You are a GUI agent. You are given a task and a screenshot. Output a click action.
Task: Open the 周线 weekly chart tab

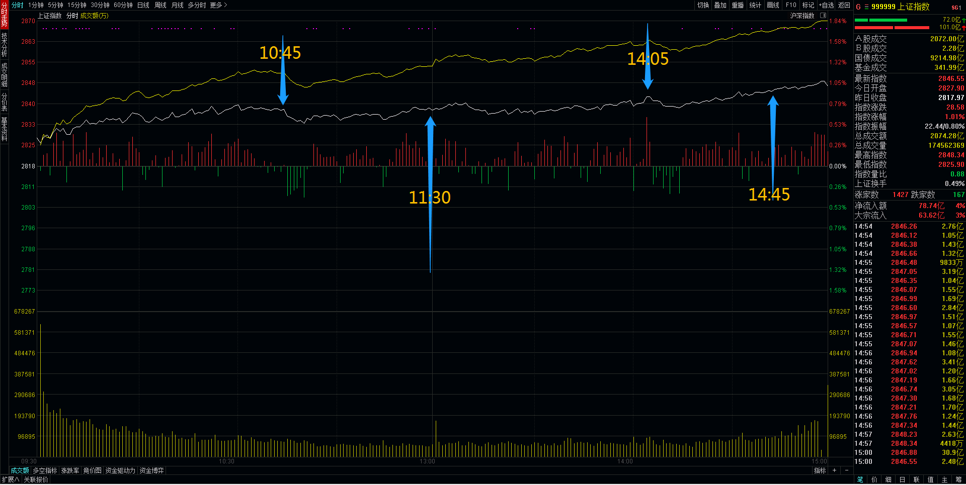tap(160, 5)
